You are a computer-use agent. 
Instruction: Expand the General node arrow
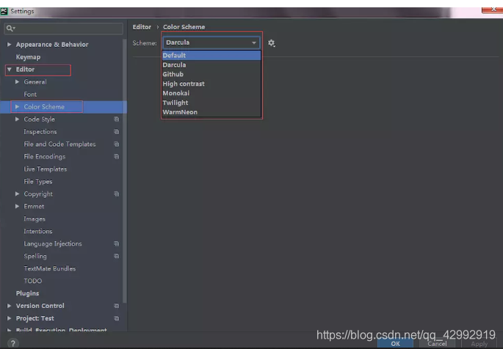pos(18,81)
